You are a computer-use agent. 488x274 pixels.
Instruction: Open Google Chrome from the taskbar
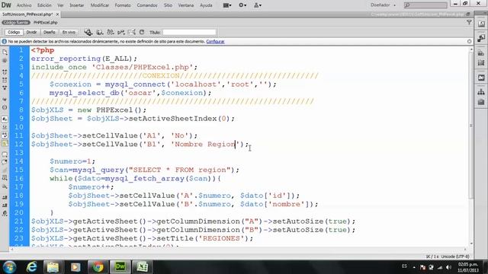click(98, 267)
